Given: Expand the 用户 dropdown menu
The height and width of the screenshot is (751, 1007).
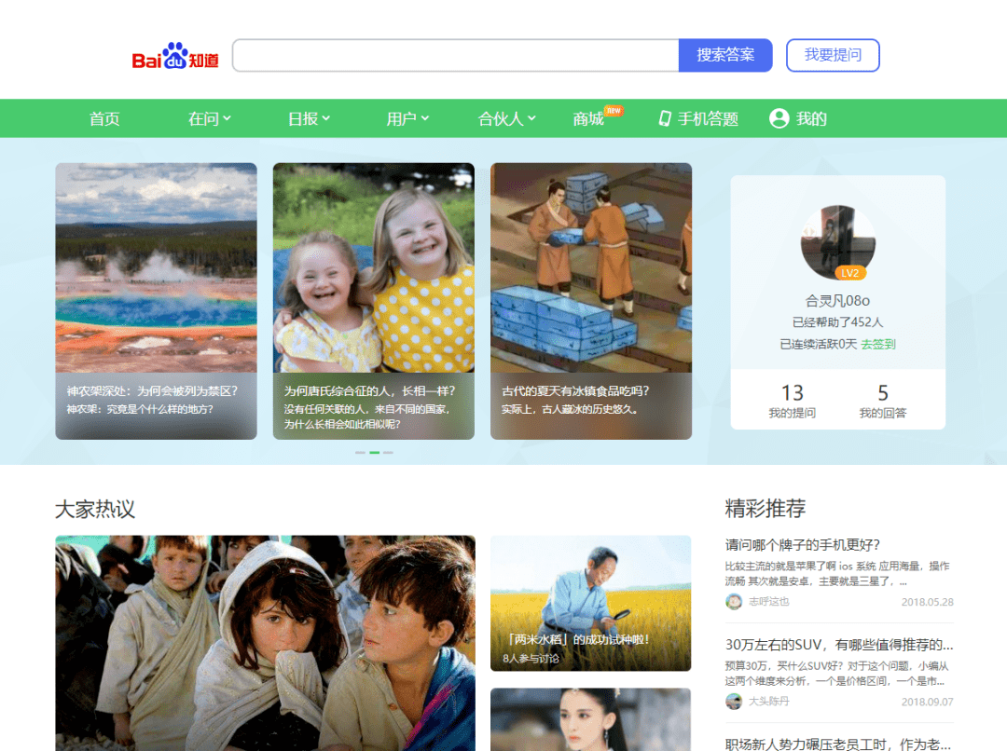Looking at the screenshot, I should (x=407, y=118).
